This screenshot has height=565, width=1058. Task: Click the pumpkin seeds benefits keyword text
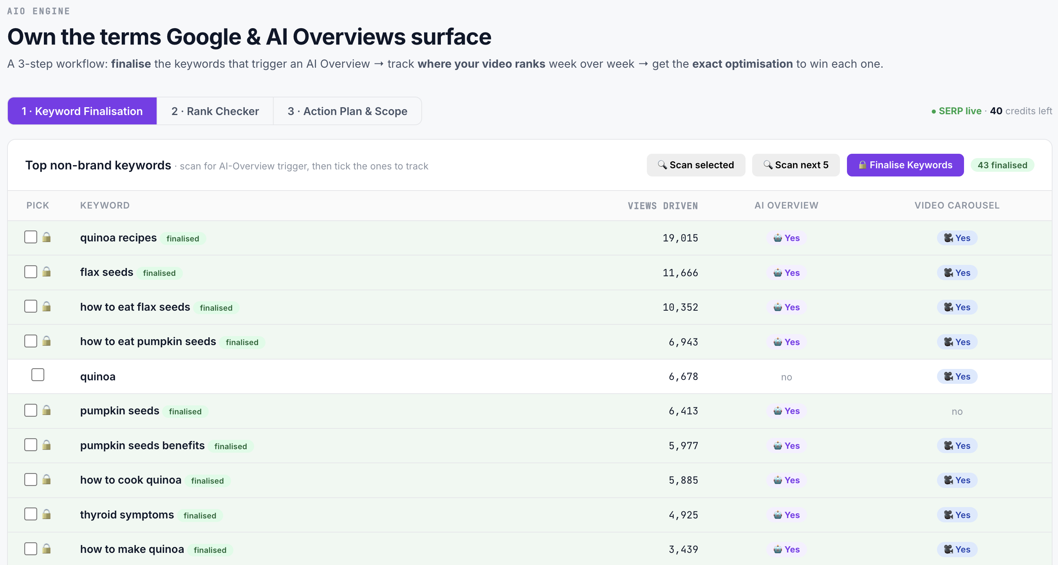pos(142,446)
